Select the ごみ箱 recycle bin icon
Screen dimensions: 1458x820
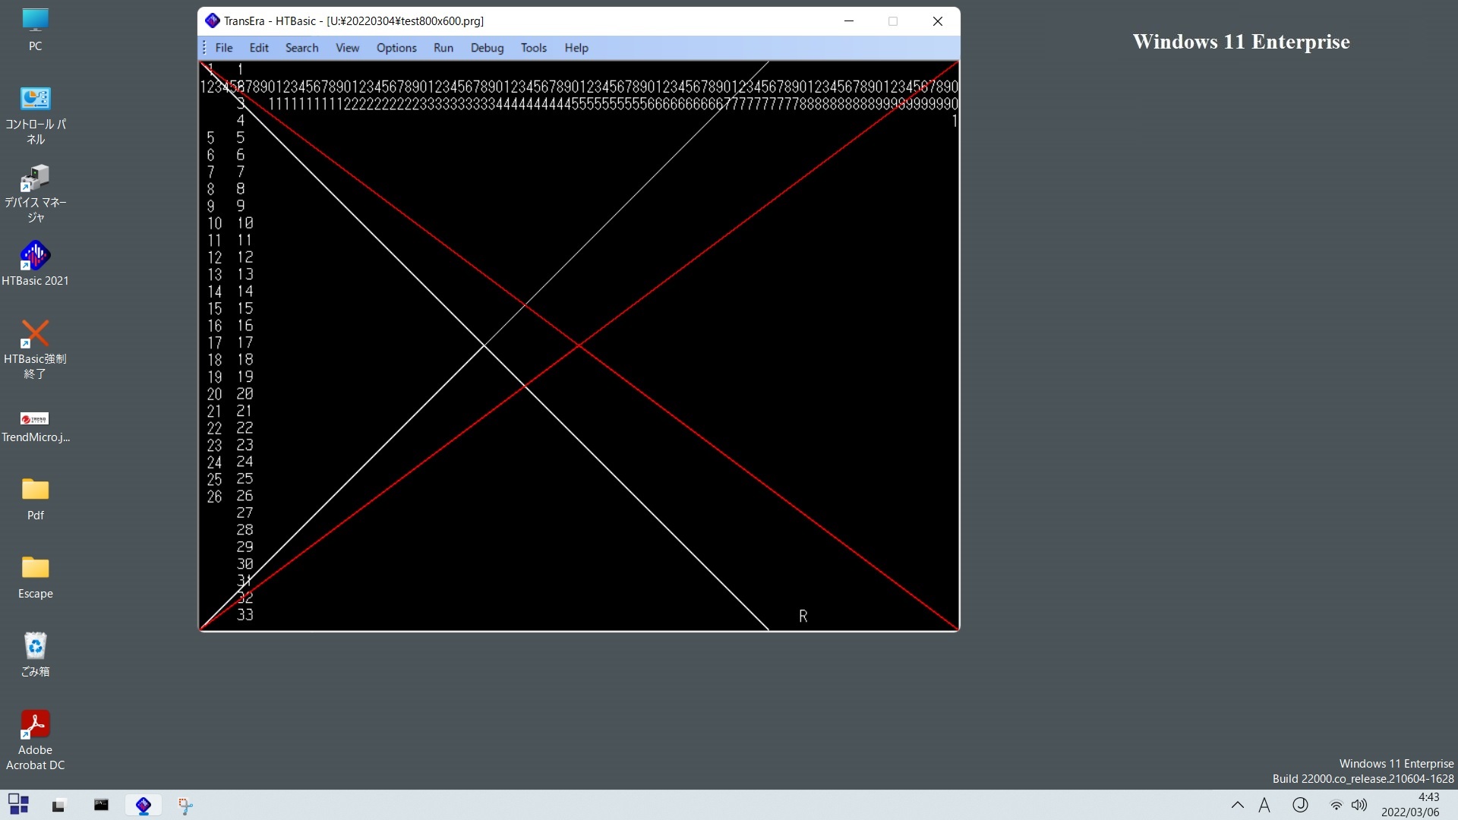coord(35,654)
